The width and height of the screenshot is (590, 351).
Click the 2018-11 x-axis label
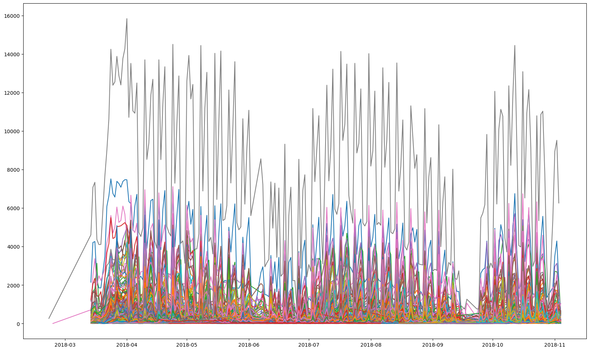tap(555, 344)
